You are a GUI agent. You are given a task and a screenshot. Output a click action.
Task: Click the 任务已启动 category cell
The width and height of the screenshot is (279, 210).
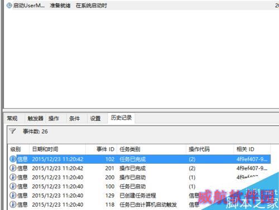tap(133, 187)
